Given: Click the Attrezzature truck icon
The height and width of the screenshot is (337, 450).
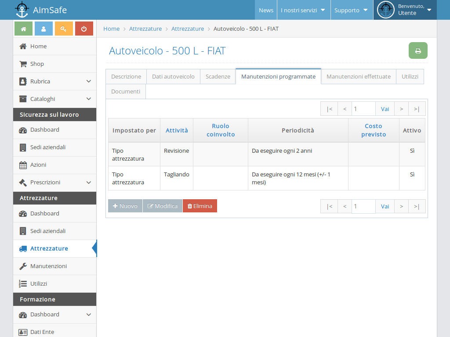Looking at the screenshot, I should tap(23, 249).
